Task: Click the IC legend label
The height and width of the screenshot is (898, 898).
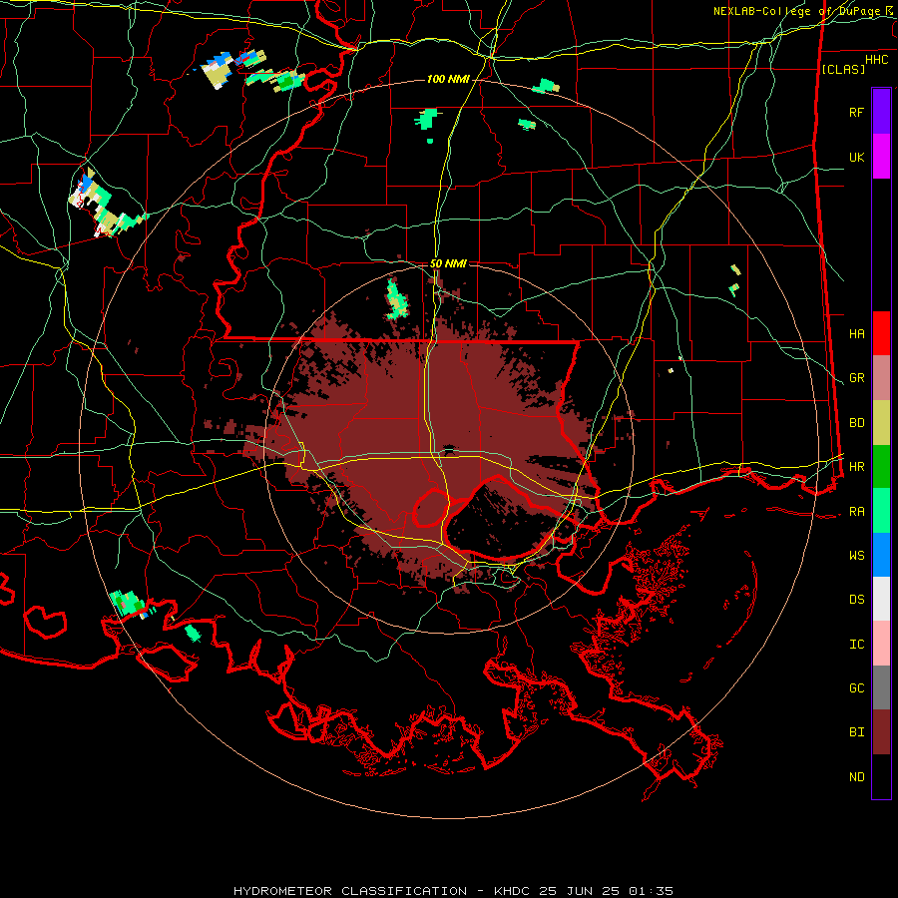Action: click(856, 645)
